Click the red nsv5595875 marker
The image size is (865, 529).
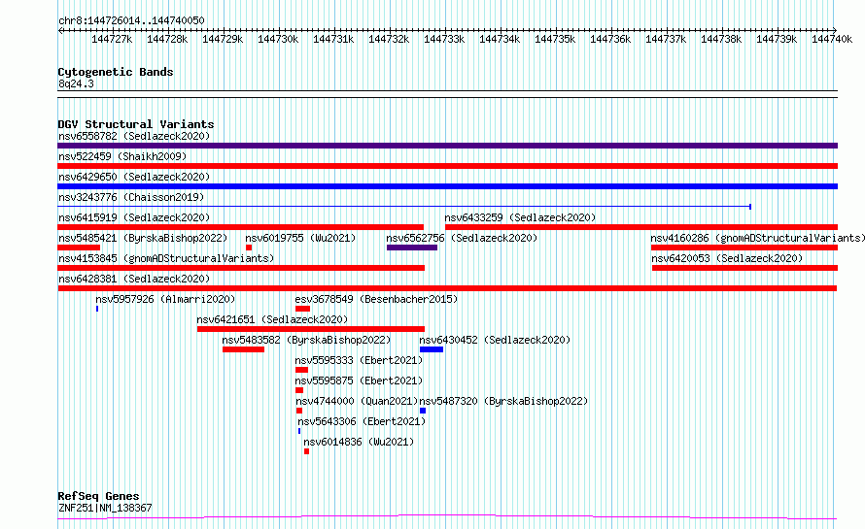click(299, 390)
